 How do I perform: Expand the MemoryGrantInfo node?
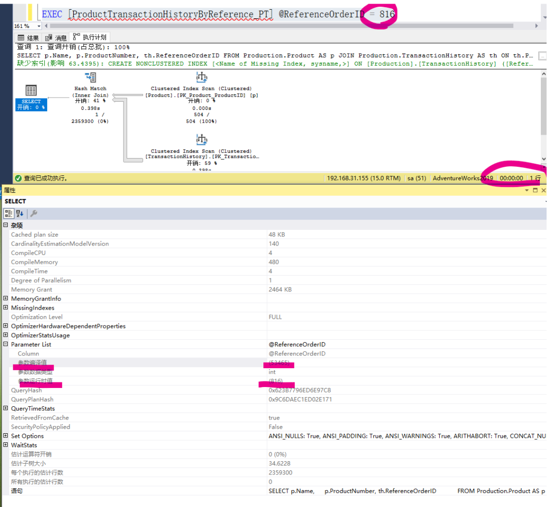click(x=6, y=298)
